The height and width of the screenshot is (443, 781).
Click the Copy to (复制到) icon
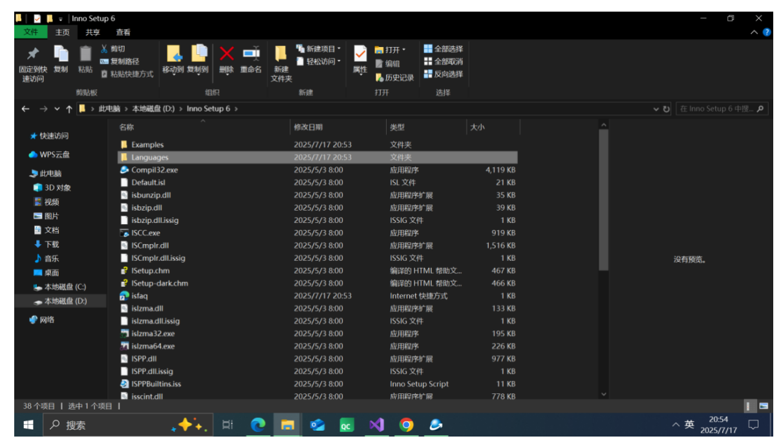[198, 54]
